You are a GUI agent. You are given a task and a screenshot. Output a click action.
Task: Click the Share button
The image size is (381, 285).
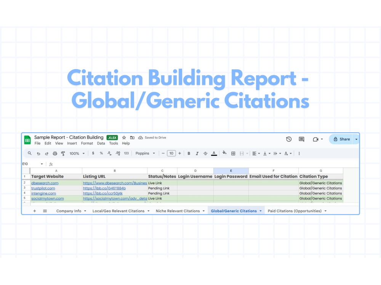tap(341, 139)
